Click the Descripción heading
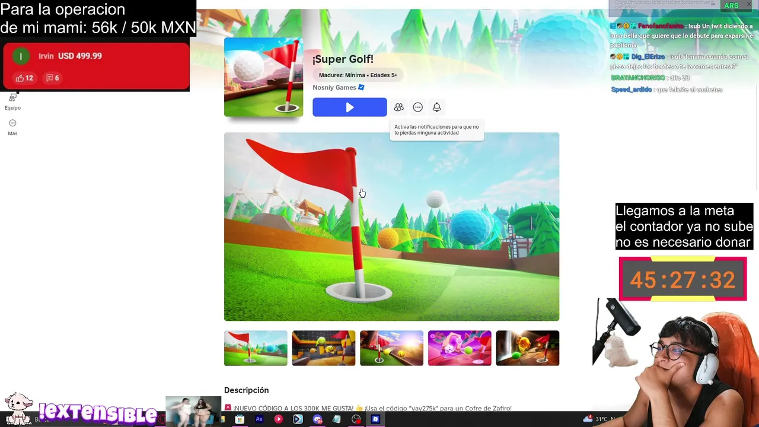The width and height of the screenshot is (759, 427). [x=246, y=390]
